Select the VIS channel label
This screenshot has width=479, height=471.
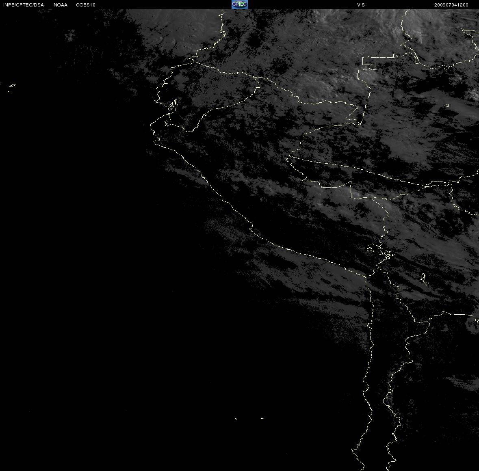point(361,5)
